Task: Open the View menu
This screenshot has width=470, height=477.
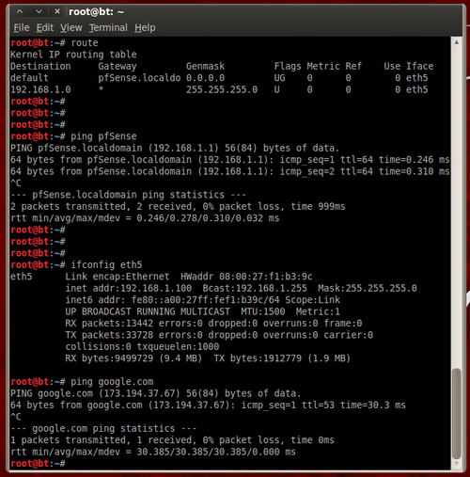Action: point(71,27)
